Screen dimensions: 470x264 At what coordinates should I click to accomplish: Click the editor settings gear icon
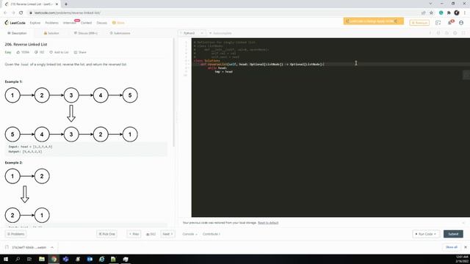coord(455,33)
